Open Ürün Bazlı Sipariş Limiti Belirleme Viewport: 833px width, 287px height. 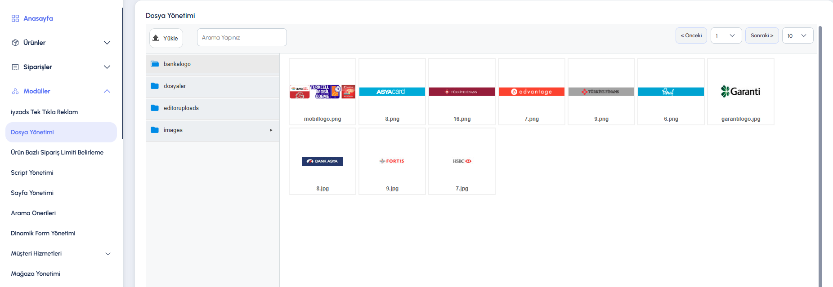pyautogui.click(x=57, y=153)
